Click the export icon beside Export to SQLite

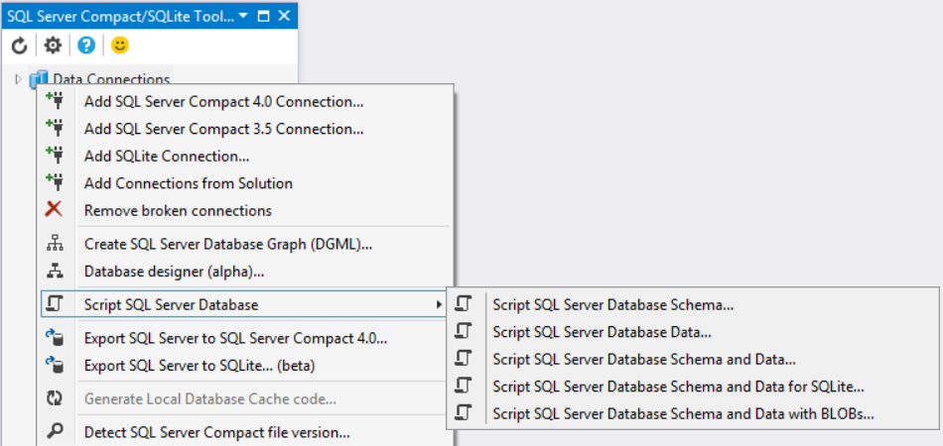pos(55,365)
